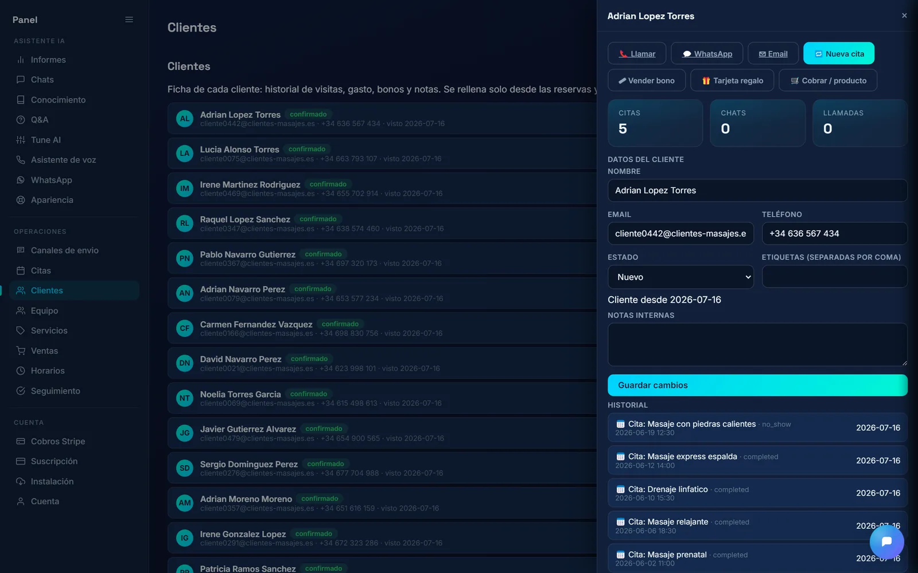
Task: Click the Suscripción icon
Action: (x=21, y=461)
